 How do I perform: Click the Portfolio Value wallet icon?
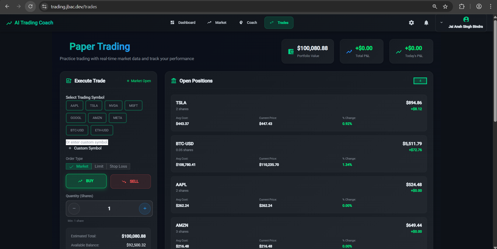click(291, 52)
